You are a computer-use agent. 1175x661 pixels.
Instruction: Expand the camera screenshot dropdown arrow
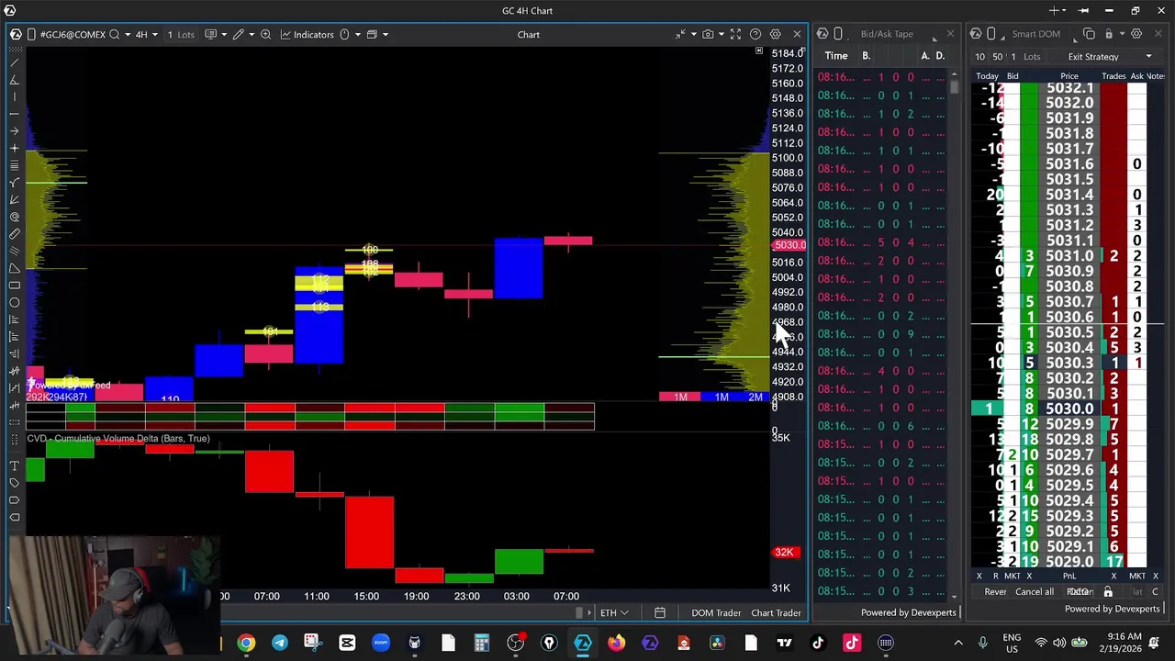pos(720,35)
